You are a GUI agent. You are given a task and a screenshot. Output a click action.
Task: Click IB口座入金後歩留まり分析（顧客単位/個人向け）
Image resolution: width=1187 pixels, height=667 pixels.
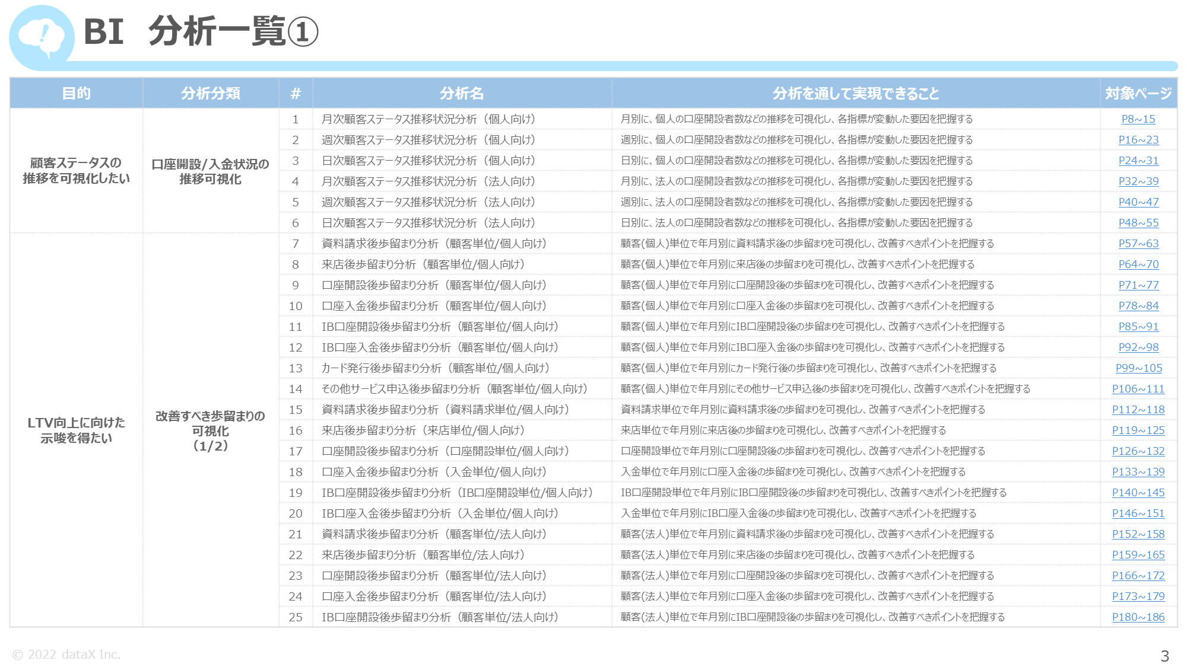(440, 347)
